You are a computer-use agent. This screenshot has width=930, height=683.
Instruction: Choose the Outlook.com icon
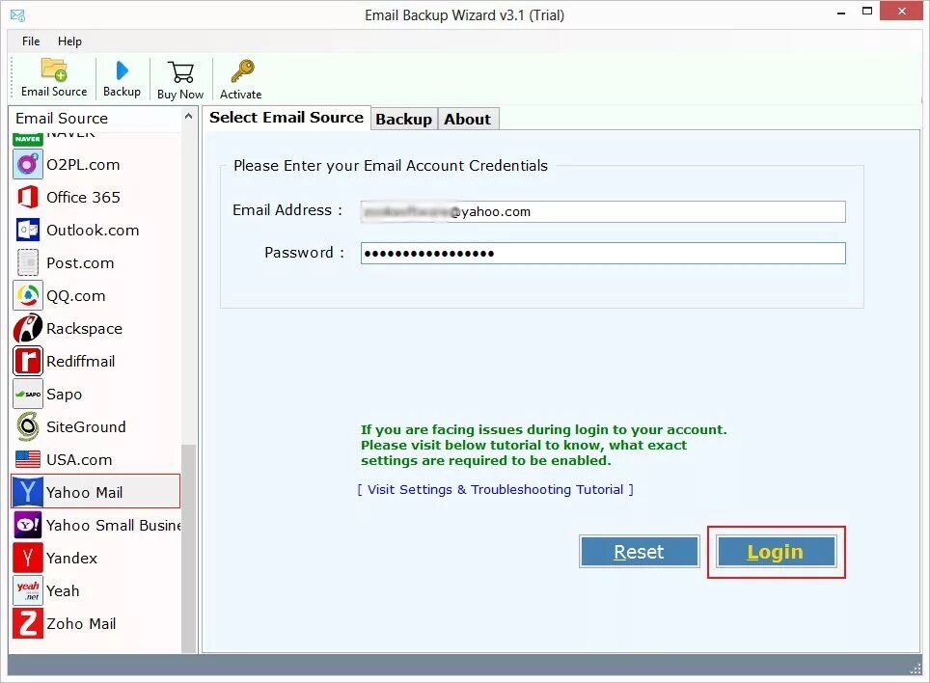[28, 230]
